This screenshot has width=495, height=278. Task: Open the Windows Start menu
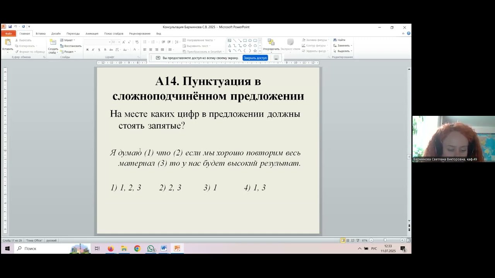pos(7,249)
